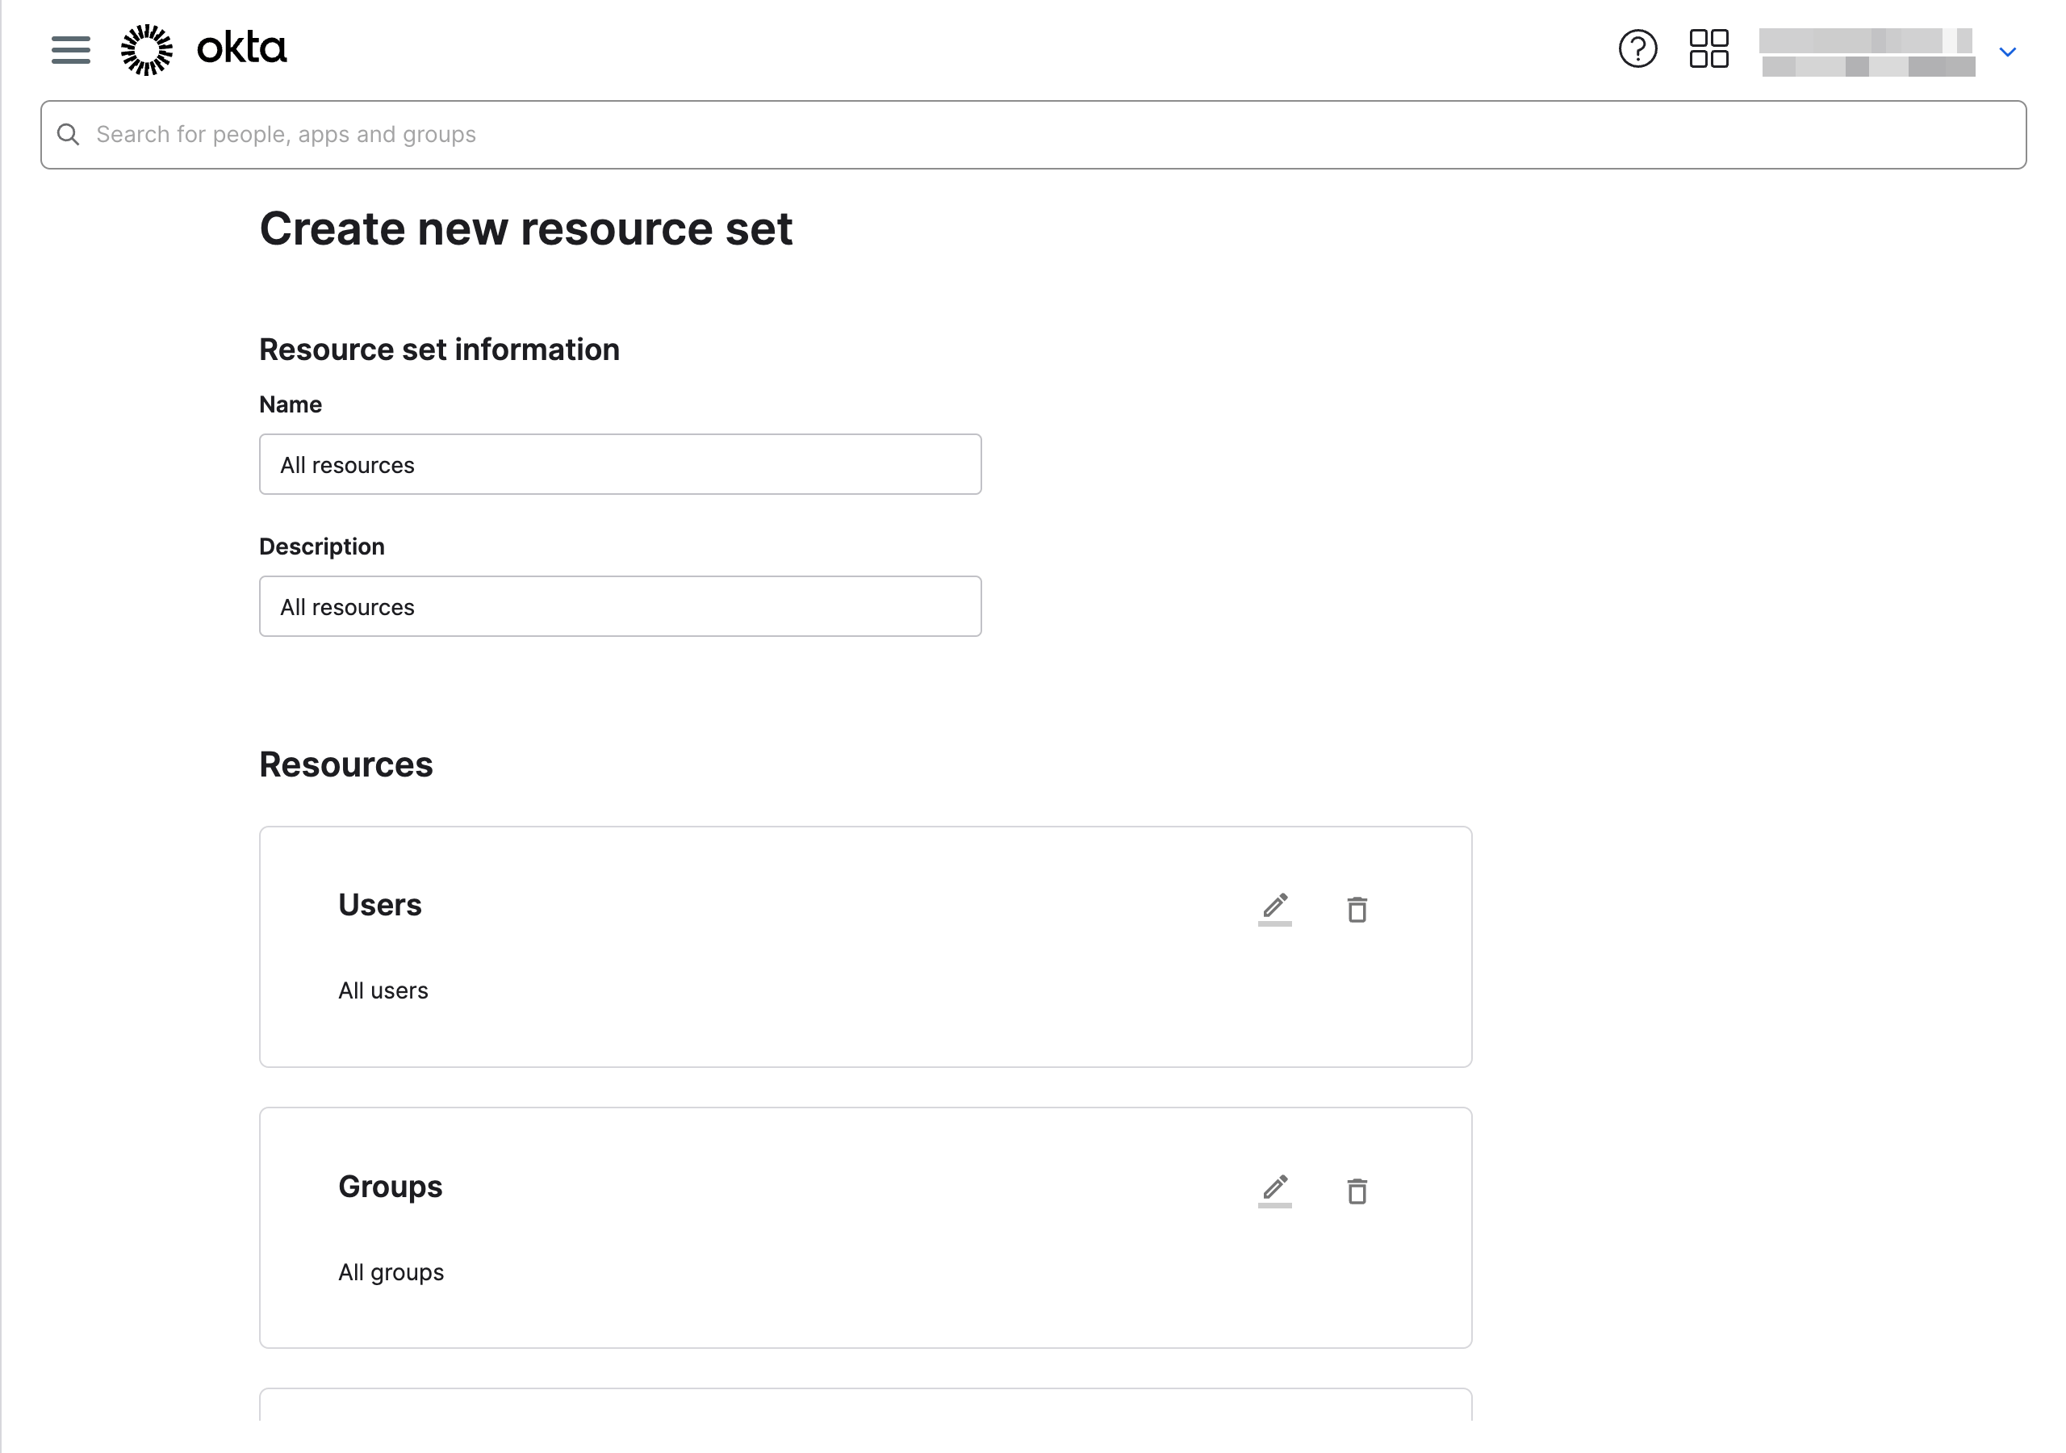Viewport: 2066px width, 1453px height.
Task: Open the hamburger navigation menu
Action: tap(70, 49)
